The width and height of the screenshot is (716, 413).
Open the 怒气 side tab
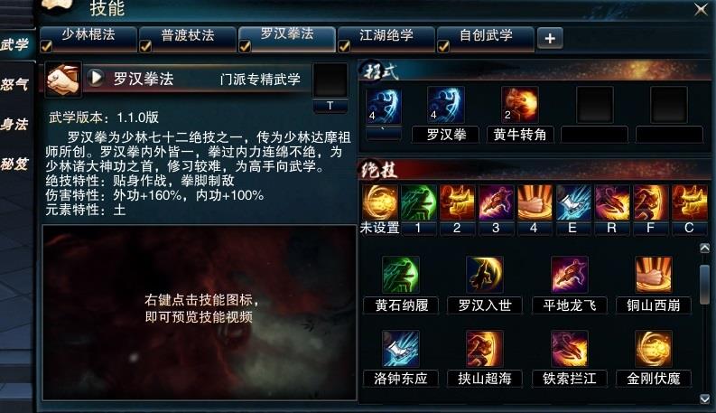15,84
